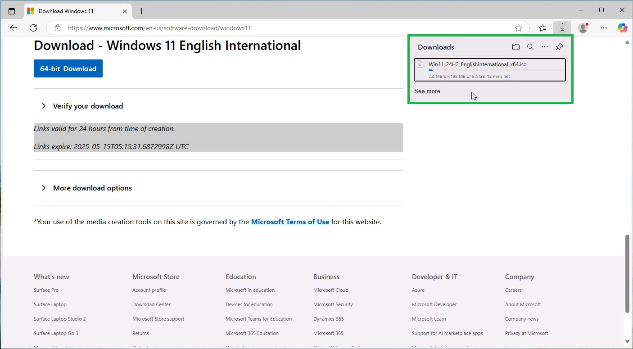Open Dynamics 365 link
Viewport: 633px width, 349px height.
(x=328, y=319)
